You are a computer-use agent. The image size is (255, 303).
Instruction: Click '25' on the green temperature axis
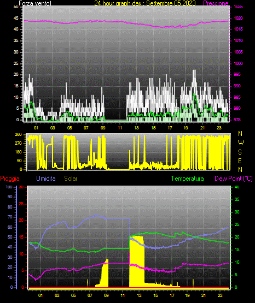point(237,224)
